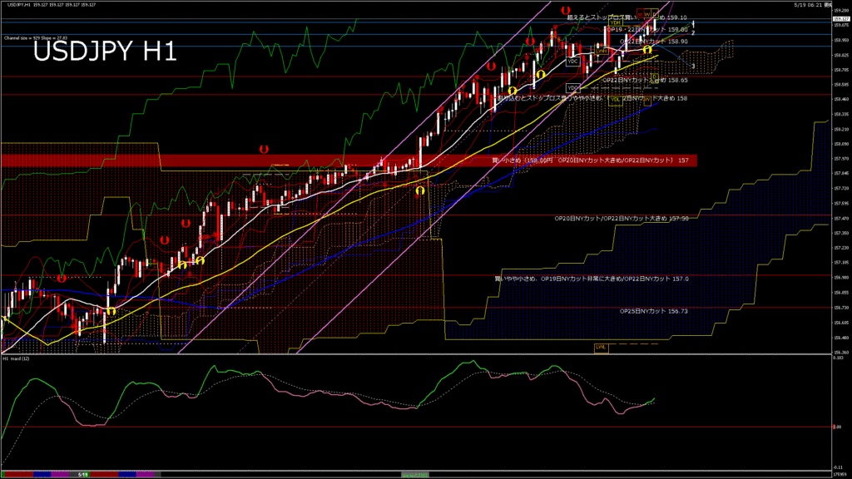The height and width of the screenshot is (479, 852).
Task: Click the LWL tag near chart bottom
Action: pos(601,347)
